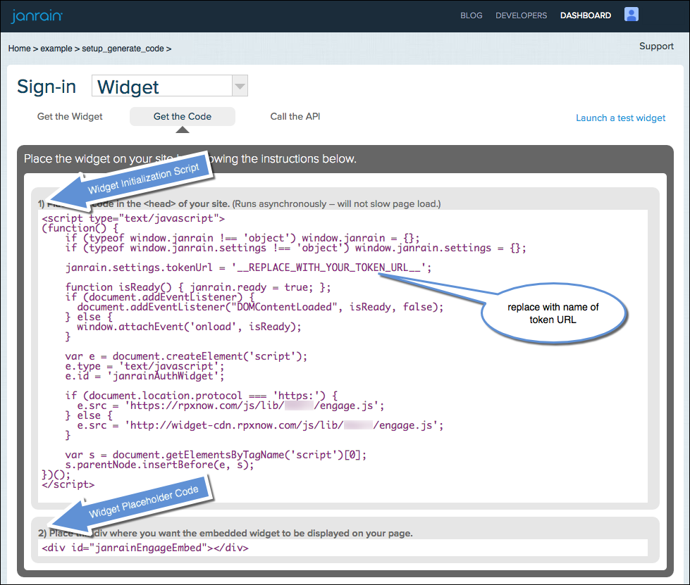Click the Support link
690x585 pixels.
(x=655, y=46)
